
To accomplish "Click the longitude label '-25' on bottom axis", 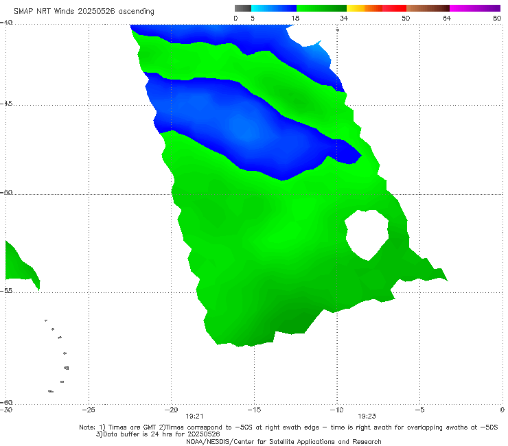I will coord(89,410).
